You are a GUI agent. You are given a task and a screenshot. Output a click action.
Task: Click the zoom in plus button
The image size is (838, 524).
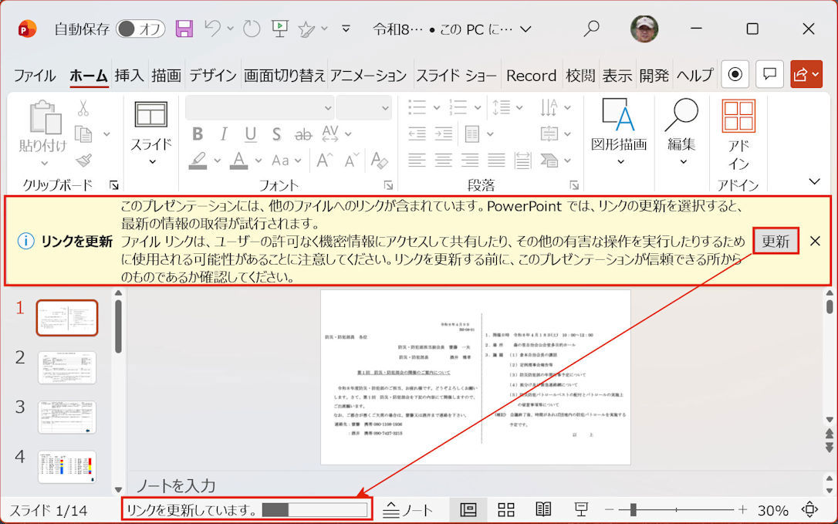tap(743, 509)
